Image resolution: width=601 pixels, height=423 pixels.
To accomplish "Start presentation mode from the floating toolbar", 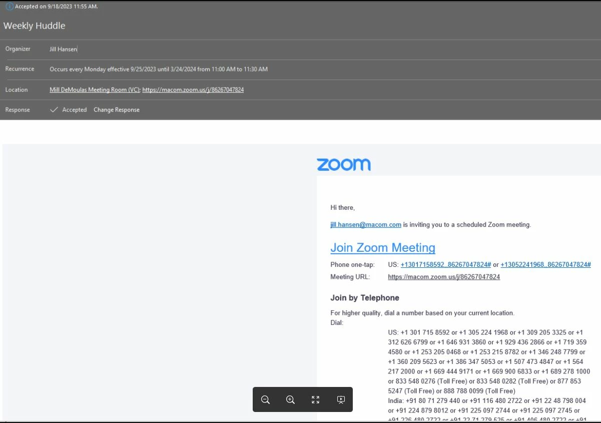I will click(x=341, y=399).
